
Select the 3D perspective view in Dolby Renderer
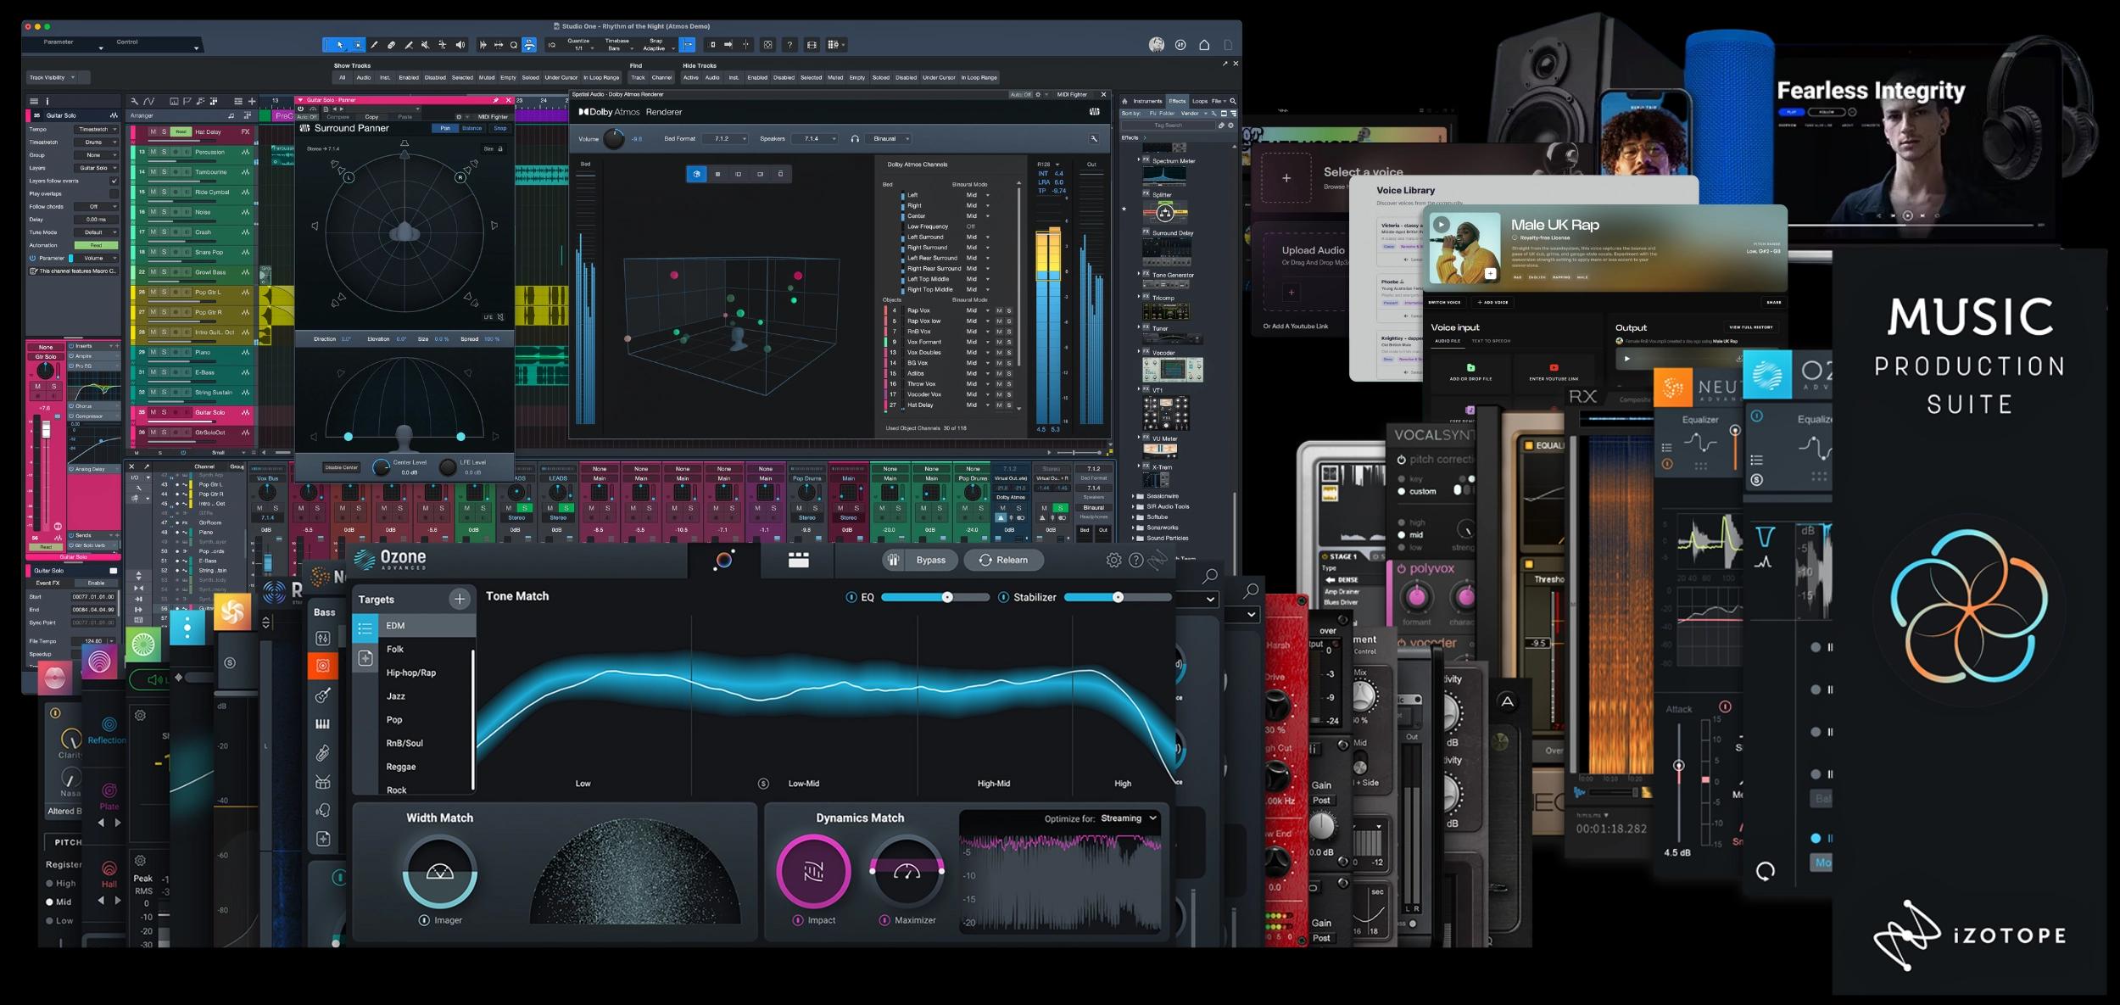pos(696,174)
